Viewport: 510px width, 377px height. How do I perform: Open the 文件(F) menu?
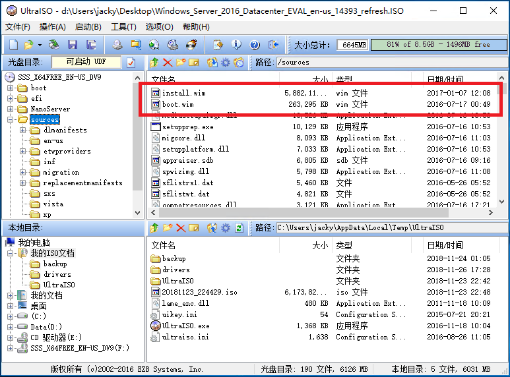[18, 26]
